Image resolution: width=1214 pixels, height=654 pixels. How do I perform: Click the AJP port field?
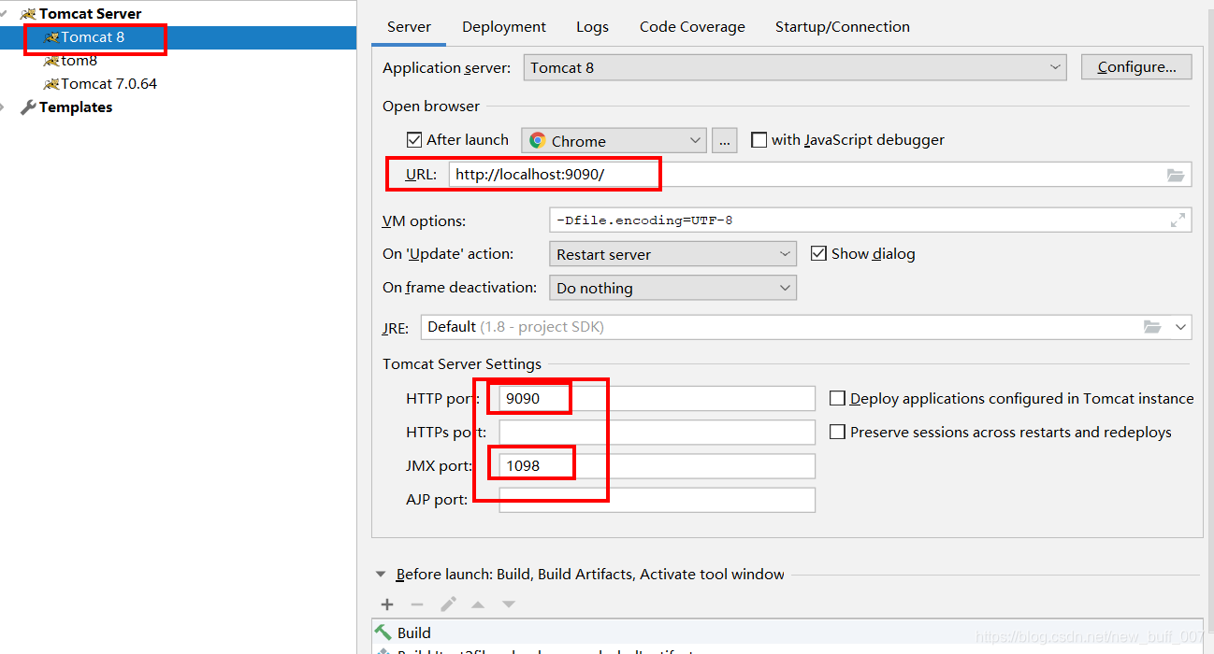click(x=657, y=499)
